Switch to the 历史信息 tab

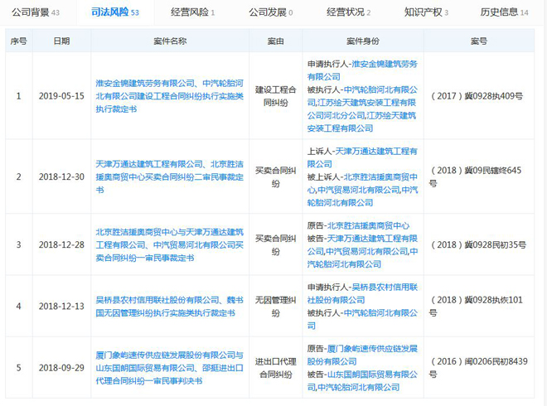504,12
